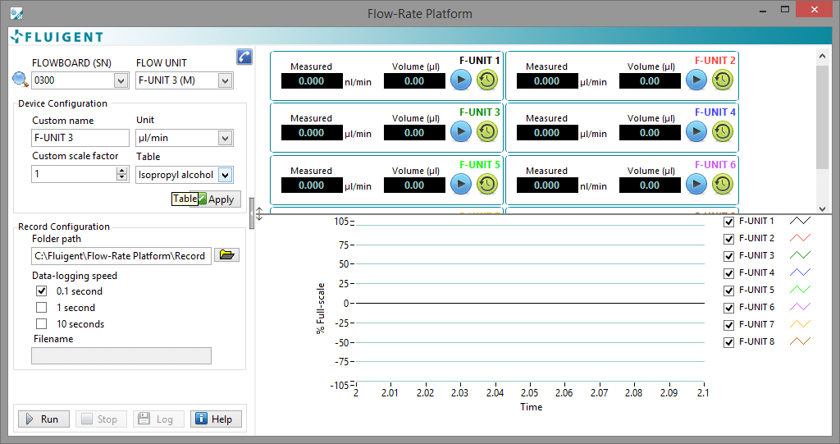Click the F-UNIT 5 light green line swatch
840x444 pixels.
coord(800,290)
